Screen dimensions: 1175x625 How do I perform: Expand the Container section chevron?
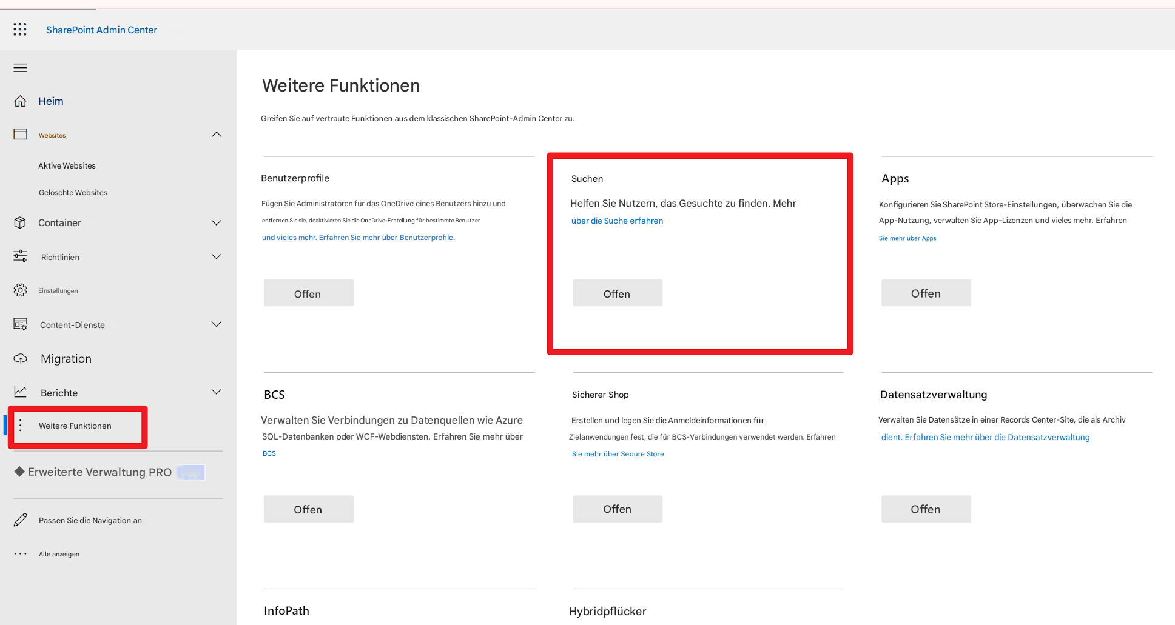tap(217, 222)
